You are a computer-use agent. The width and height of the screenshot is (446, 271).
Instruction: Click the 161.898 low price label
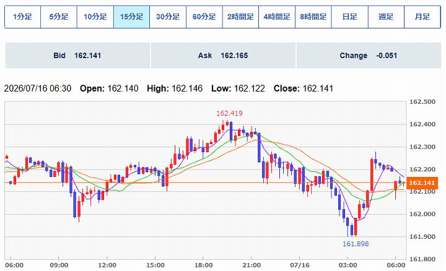(x=356, y=244)
